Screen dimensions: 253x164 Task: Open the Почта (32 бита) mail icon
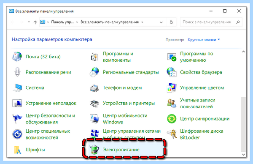17,57
